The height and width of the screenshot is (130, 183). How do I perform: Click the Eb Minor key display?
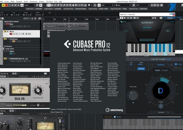tap(147, 28)
